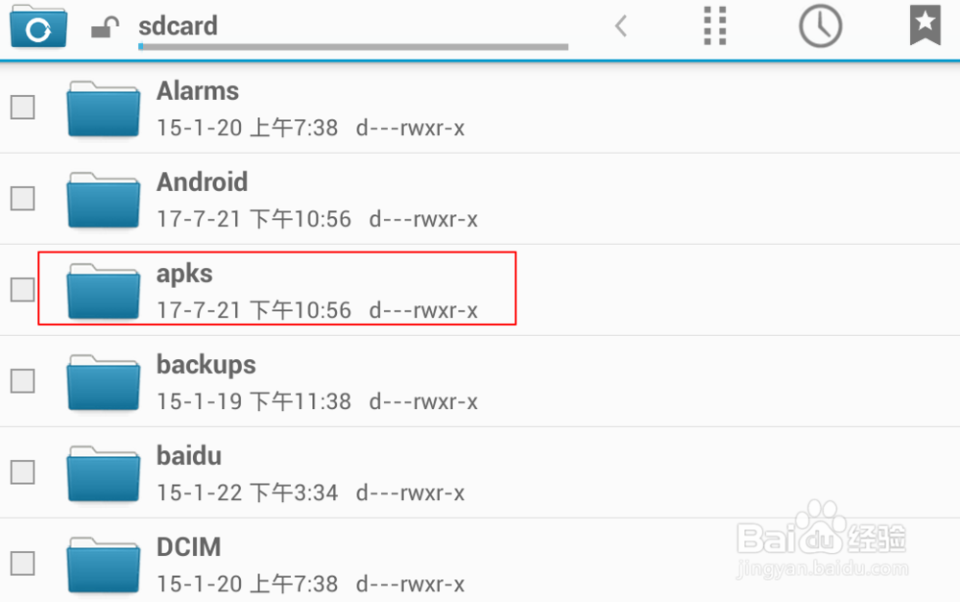The width and height of the screenshot is (960, 602).
Task: Open bookmarks with the star flag icon
Action: click(925, 25)
